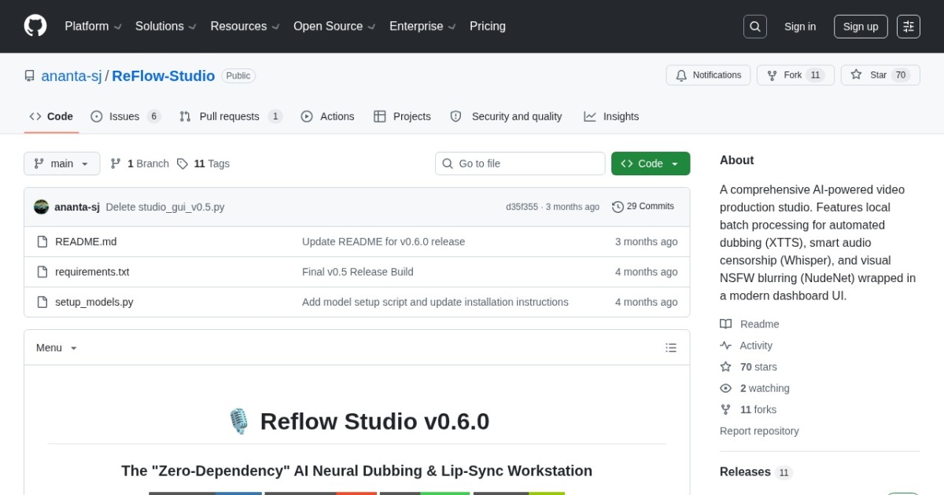Viewport: 944px width, 495px height.
Task: Go to Pricing page
Action: pyautogui.click(x=488, y=26)
